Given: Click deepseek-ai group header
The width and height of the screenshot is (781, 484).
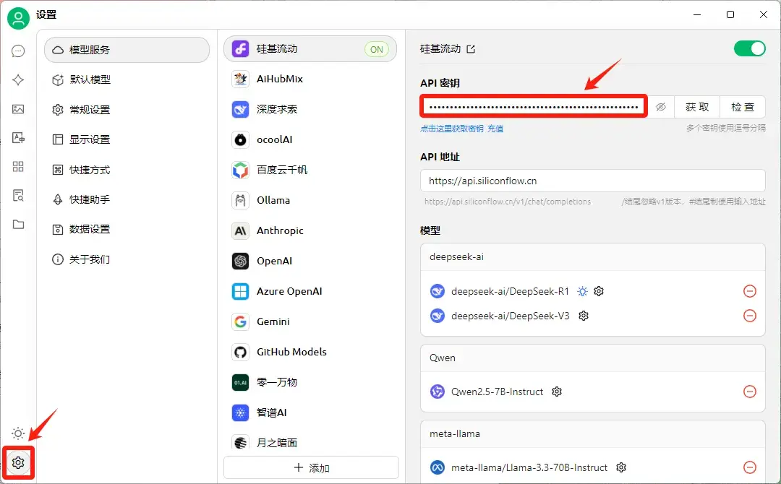Looking at the screenshot, I should 593,256.
